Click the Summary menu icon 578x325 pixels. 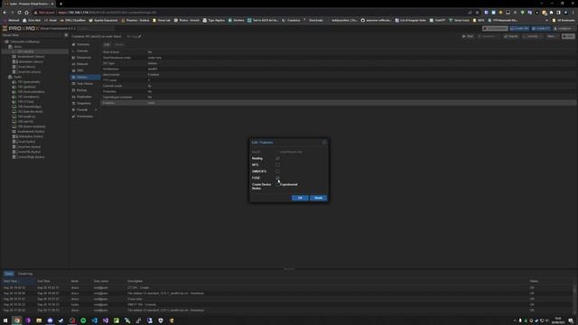(x=74, y=44)
